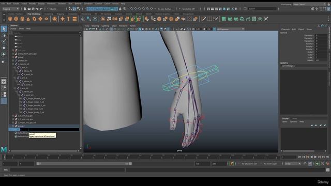Viewport: 331px width, 186px height.
Task: Open the 24 fps frame rate dropdown
Action: click(x=293, y=164)
